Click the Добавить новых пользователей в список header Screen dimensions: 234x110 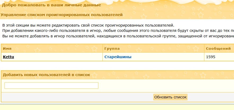coord(46,75)
